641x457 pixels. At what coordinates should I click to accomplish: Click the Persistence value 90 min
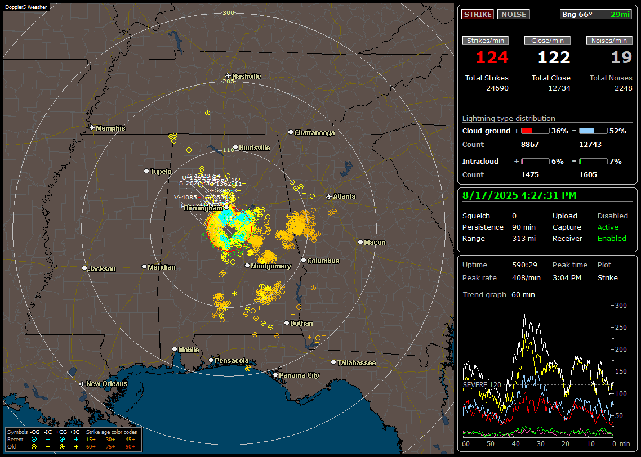(x=524, y=227)
